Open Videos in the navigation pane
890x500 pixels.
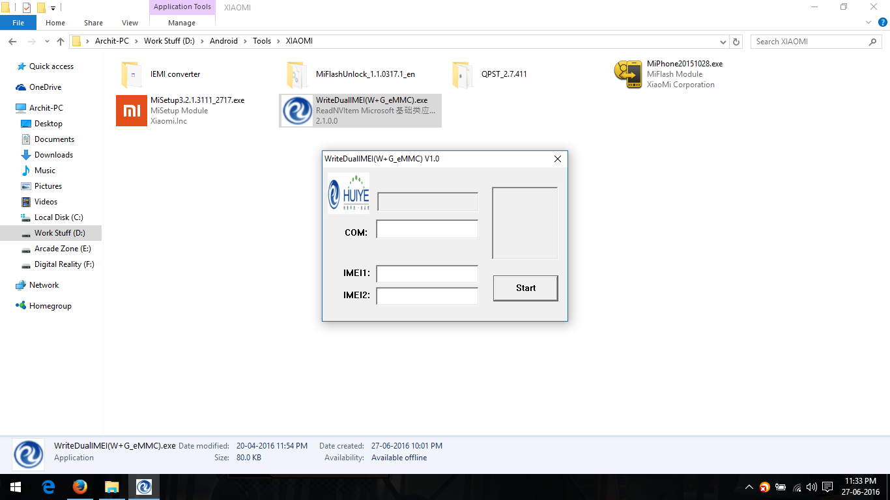(x=46, y=202)
